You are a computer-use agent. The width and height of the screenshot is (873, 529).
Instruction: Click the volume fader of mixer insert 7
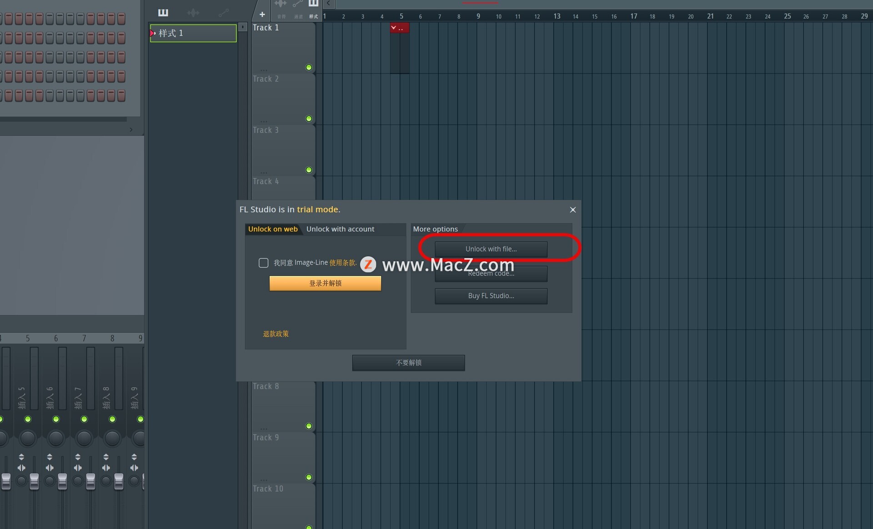[90, 481]
